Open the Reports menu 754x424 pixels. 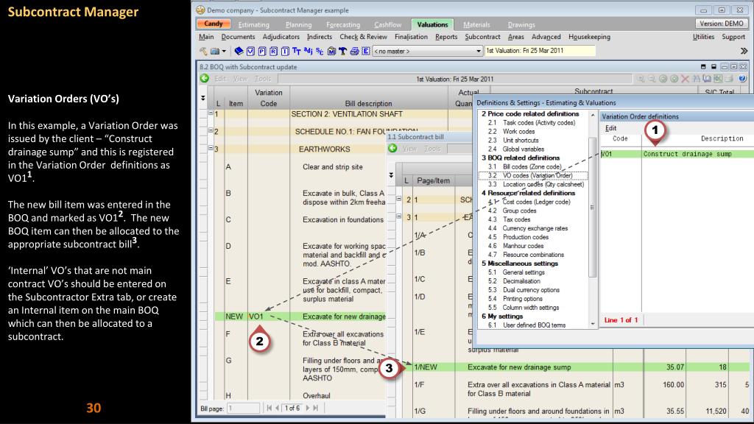tap(444, 38)
